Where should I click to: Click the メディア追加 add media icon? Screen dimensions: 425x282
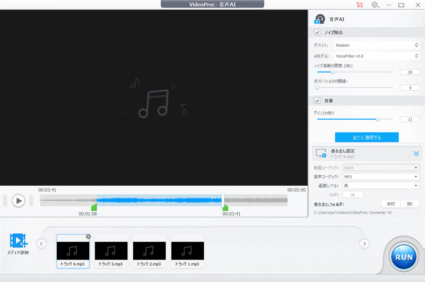click(x=19, y=240)
